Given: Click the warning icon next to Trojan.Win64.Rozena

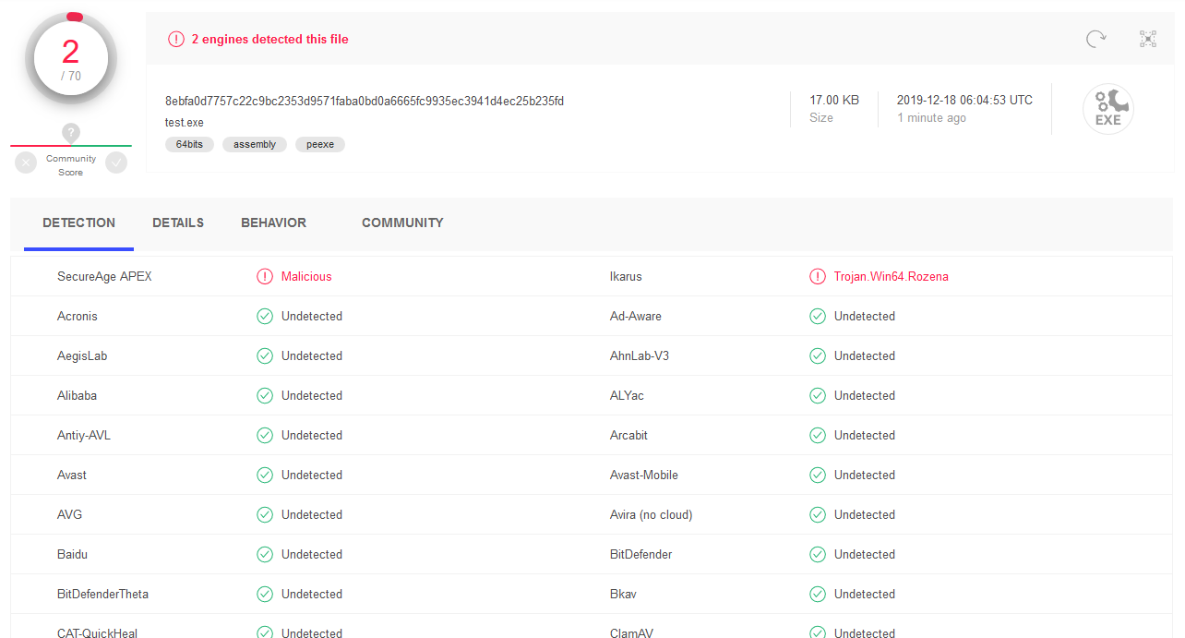Looking at the screenshot, I should [x=817, y=276].
